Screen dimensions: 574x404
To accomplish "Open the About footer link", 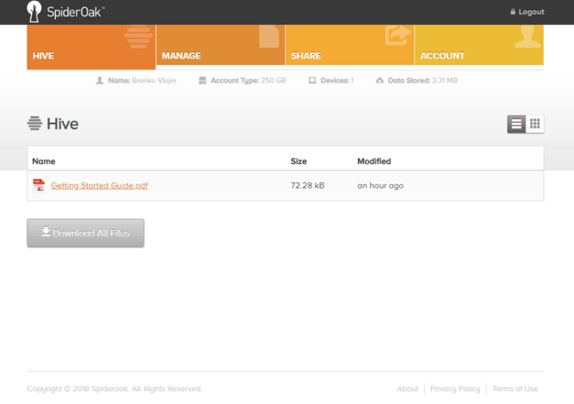I will 408,389.
